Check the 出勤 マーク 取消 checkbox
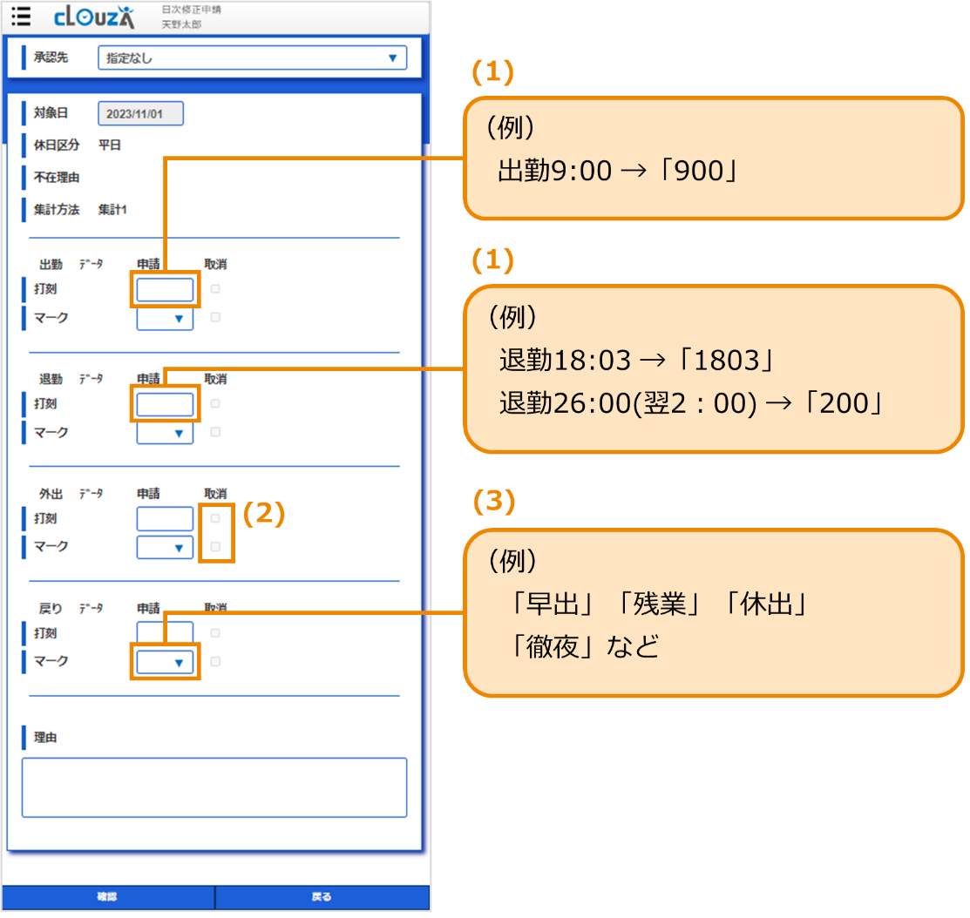 pyautogui.click(x=215, y=318)
